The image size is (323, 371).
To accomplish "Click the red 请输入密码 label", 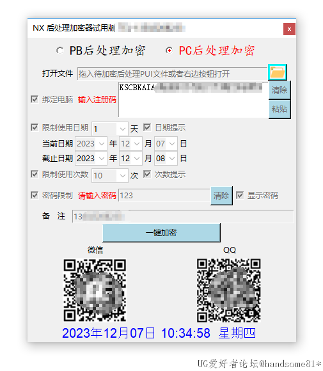I will coord(97,196).
